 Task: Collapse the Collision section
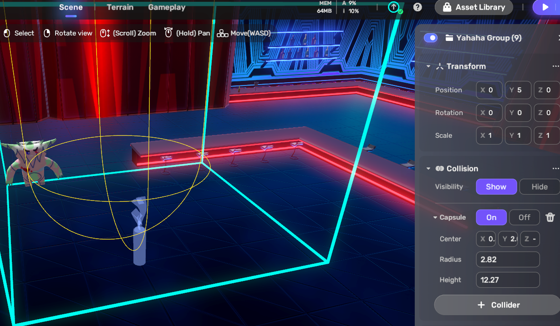(428, 169)
